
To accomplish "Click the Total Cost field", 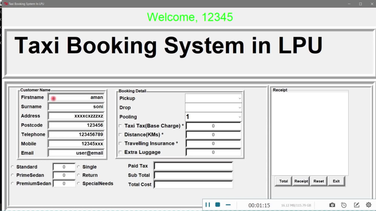I will point(193,184).
